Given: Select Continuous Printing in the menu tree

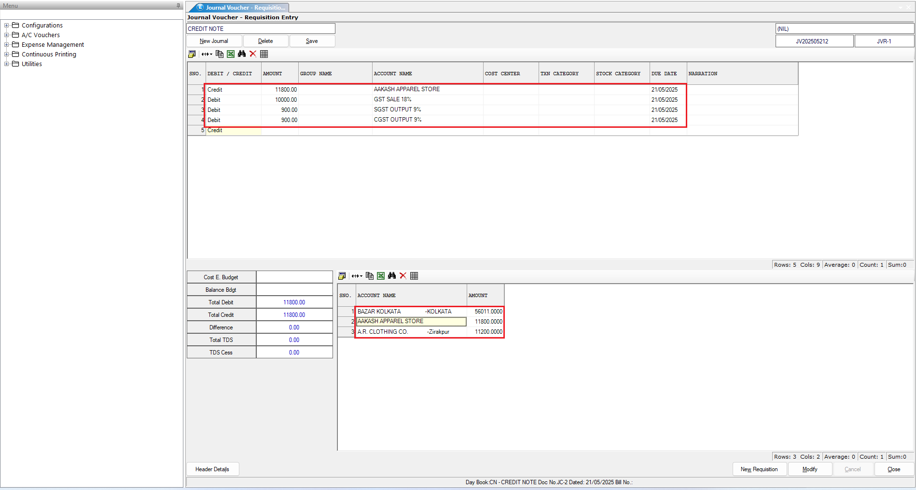Looking at the screenshot, I should click(49, 54).
